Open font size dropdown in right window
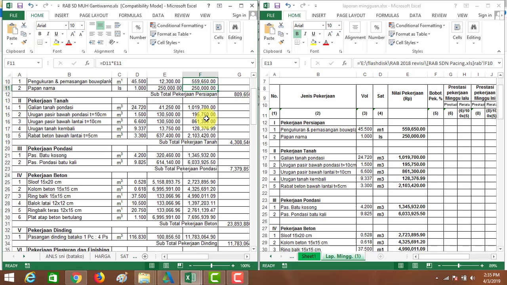The height and width of the screenshot is (285, 507). pos(339,25)
